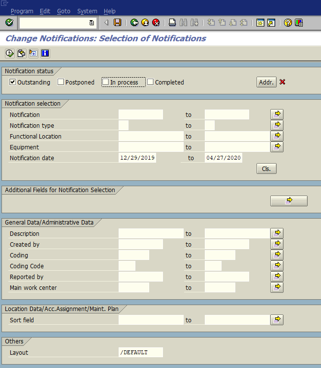
Task: Click the red X delete address icon
Action: tap(282, 82)
